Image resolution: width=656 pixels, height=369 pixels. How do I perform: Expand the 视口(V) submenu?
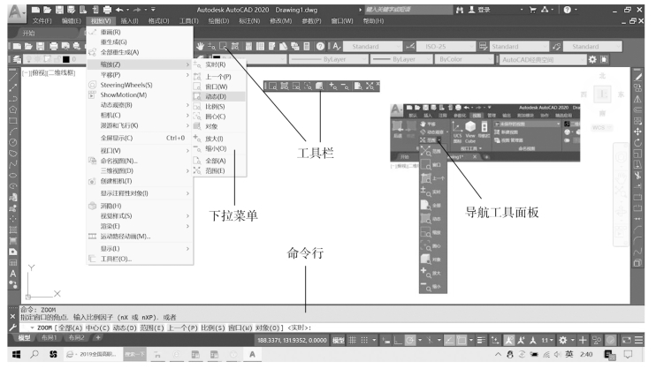(141, 150)
